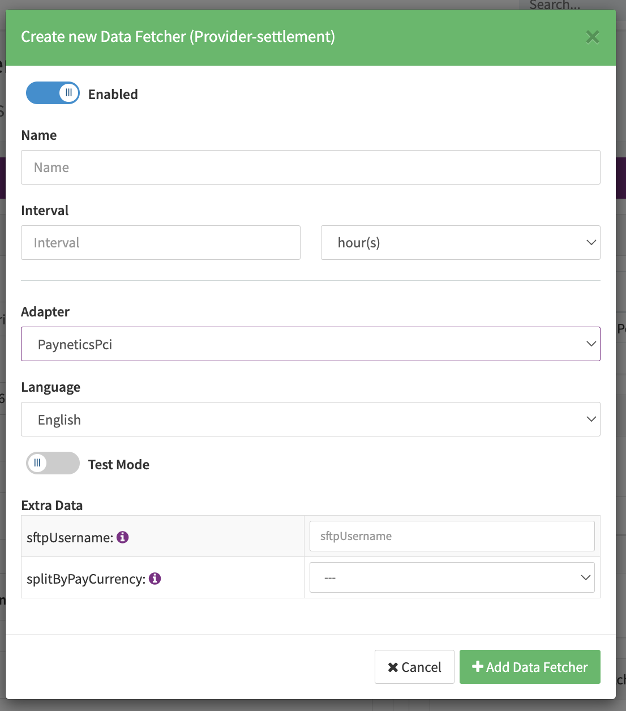This screenshot has width=626, height=711.
Task: Focus the Name text field
Action: click(310, 168)
